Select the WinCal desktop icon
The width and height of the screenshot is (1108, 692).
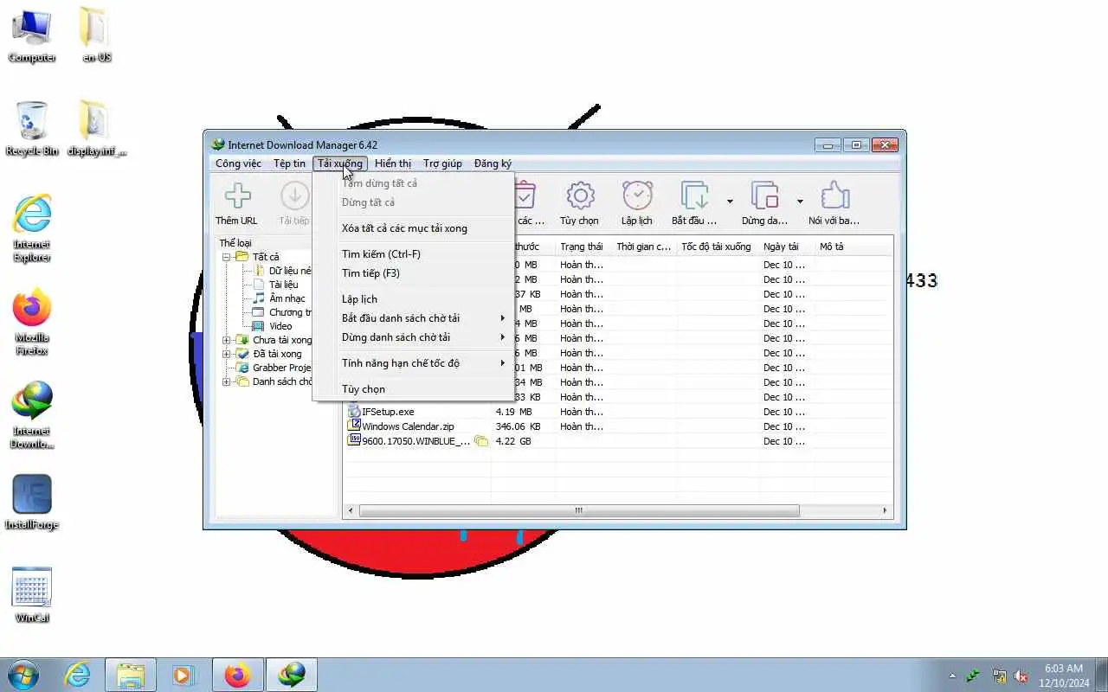click(x=32, y=595)
